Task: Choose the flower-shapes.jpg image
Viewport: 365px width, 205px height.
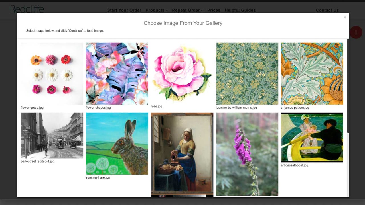Action: point(117,74)
